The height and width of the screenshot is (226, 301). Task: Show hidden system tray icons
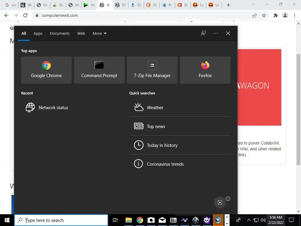click(x=249, y=220)
